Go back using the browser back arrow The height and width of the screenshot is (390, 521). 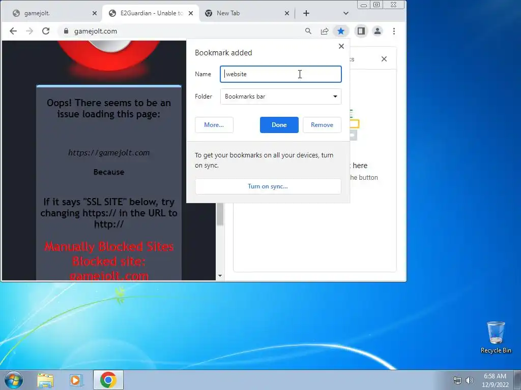(x=13, y=31)
